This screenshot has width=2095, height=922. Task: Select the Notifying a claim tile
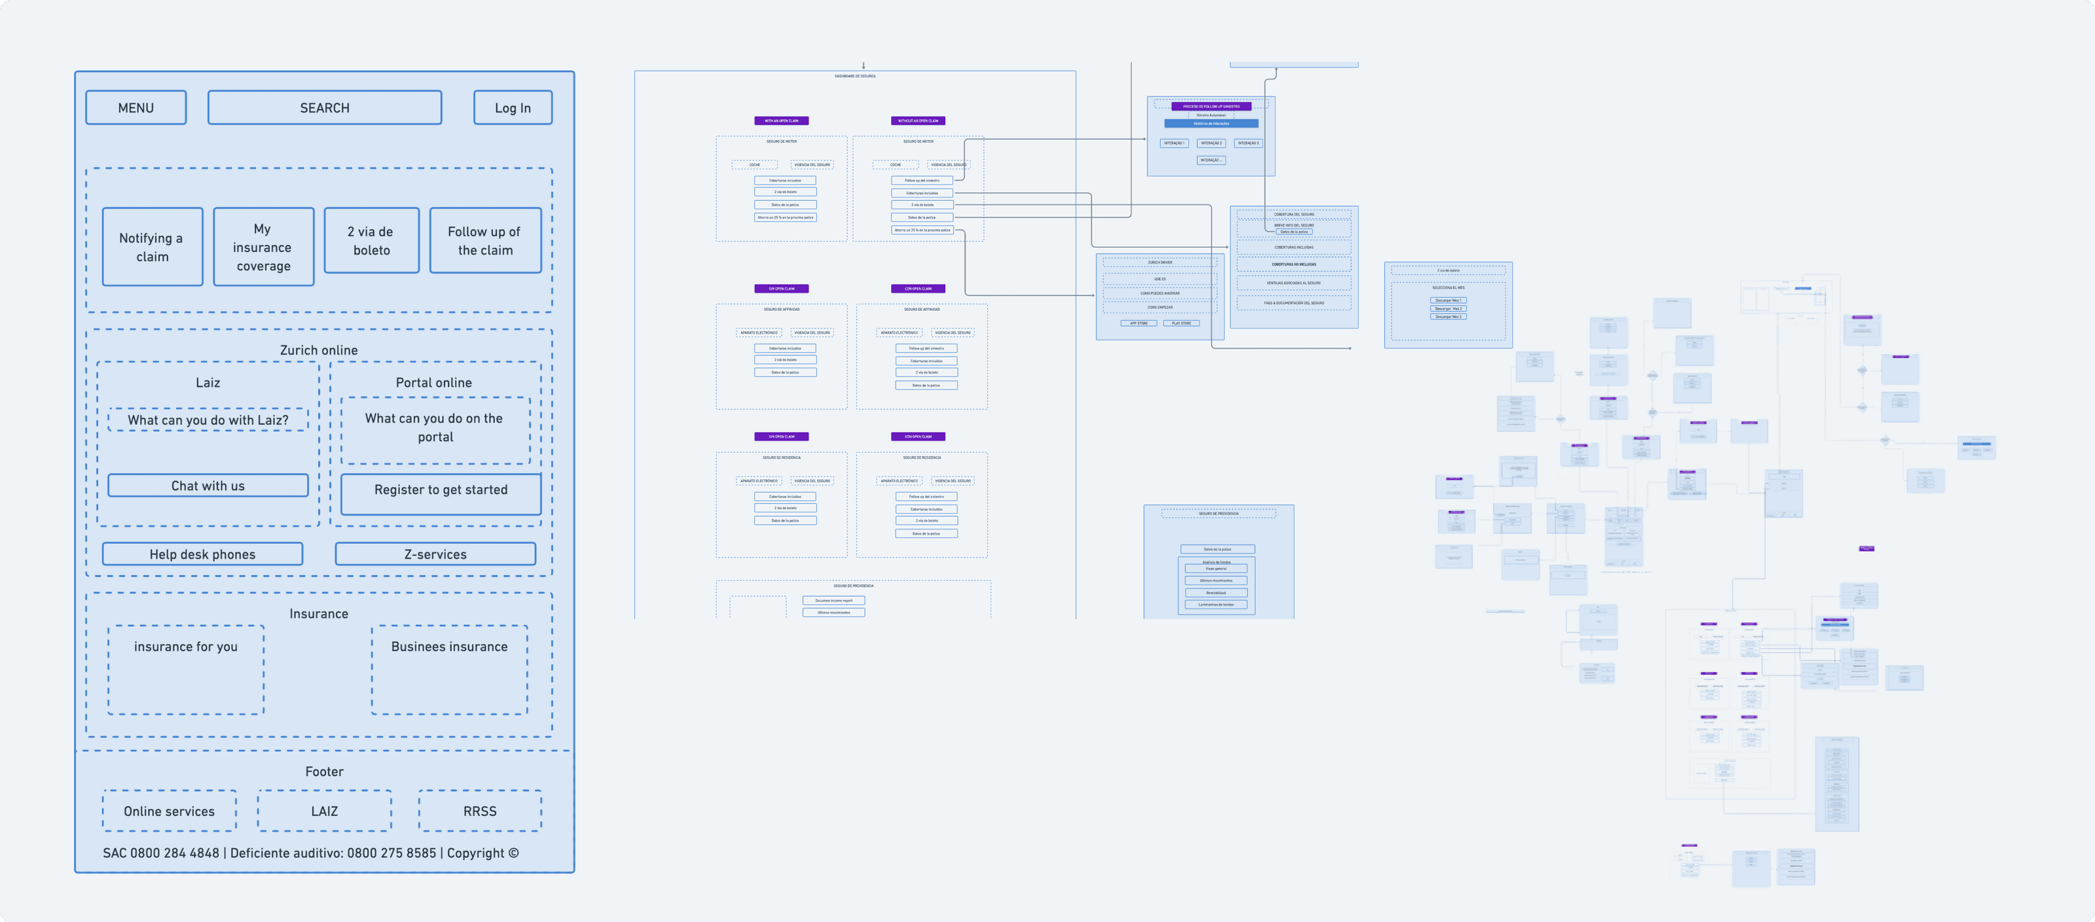152,247
